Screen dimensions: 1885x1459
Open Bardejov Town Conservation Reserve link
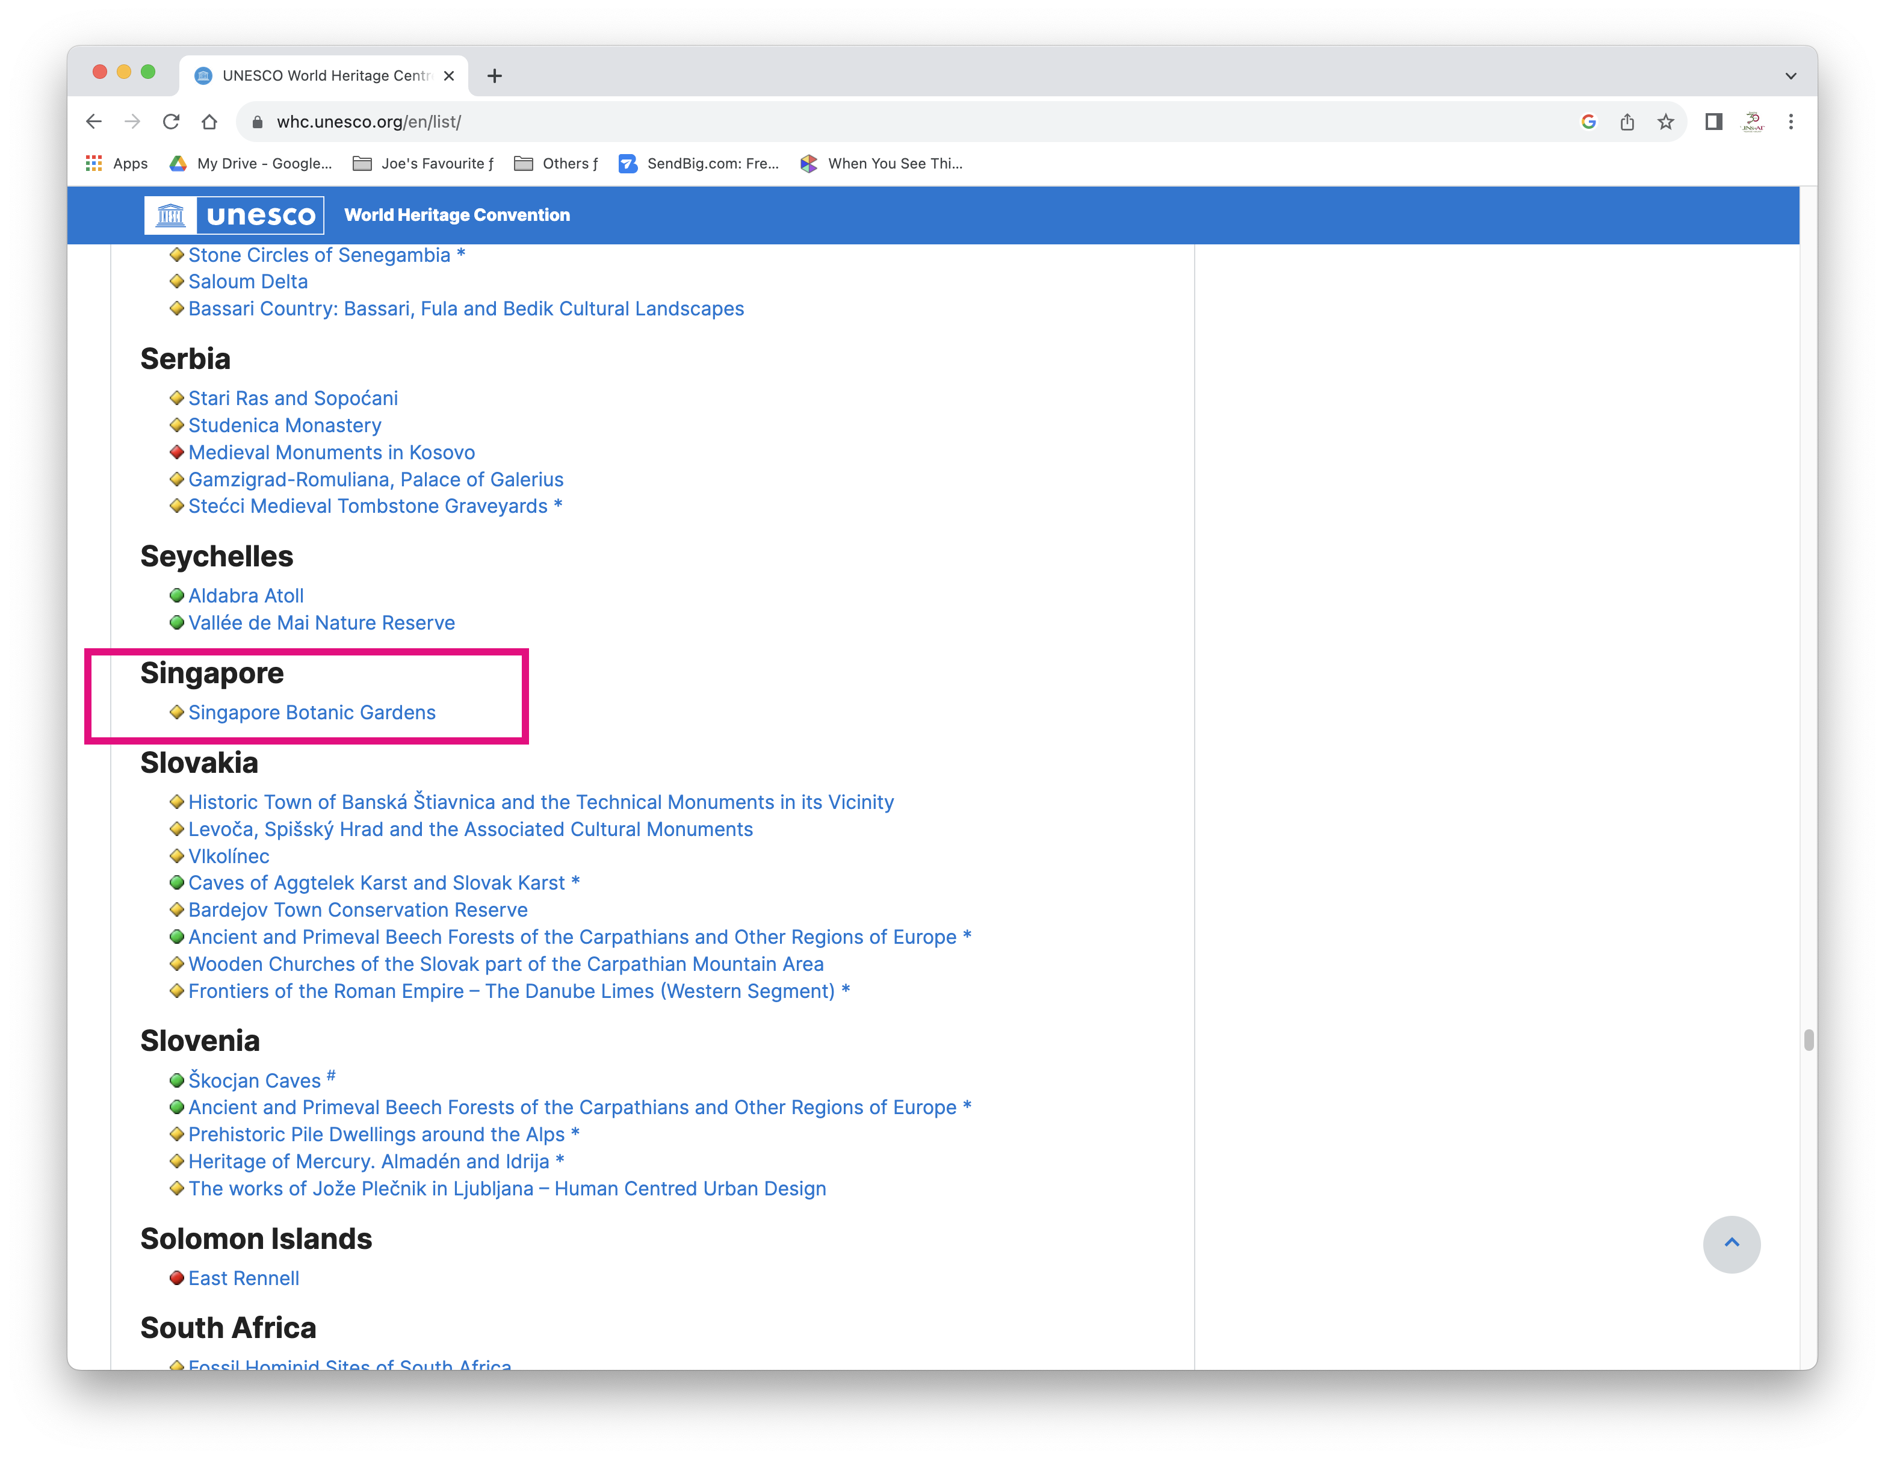tap(358, 909)
